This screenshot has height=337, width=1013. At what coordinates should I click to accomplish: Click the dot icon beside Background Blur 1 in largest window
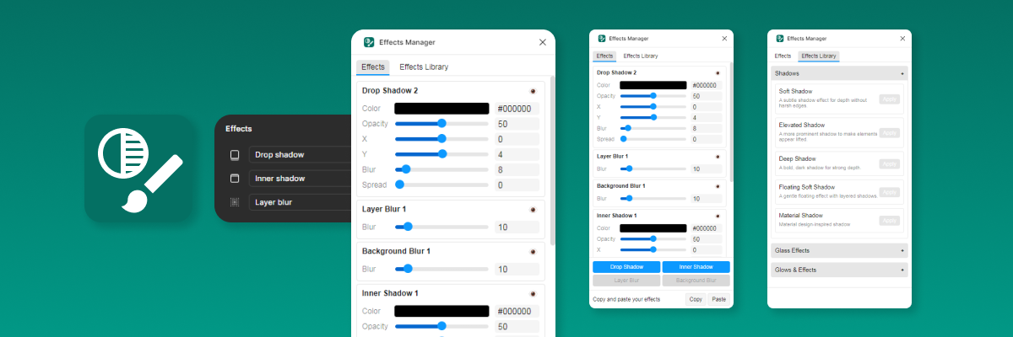pyautogui.click(x=533, y=251)
